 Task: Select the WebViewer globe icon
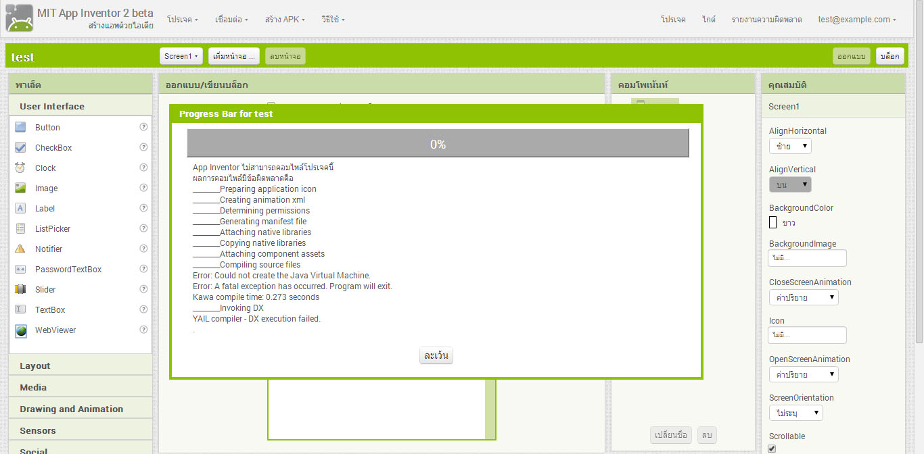pyautogui.click(x=20, y=330)
